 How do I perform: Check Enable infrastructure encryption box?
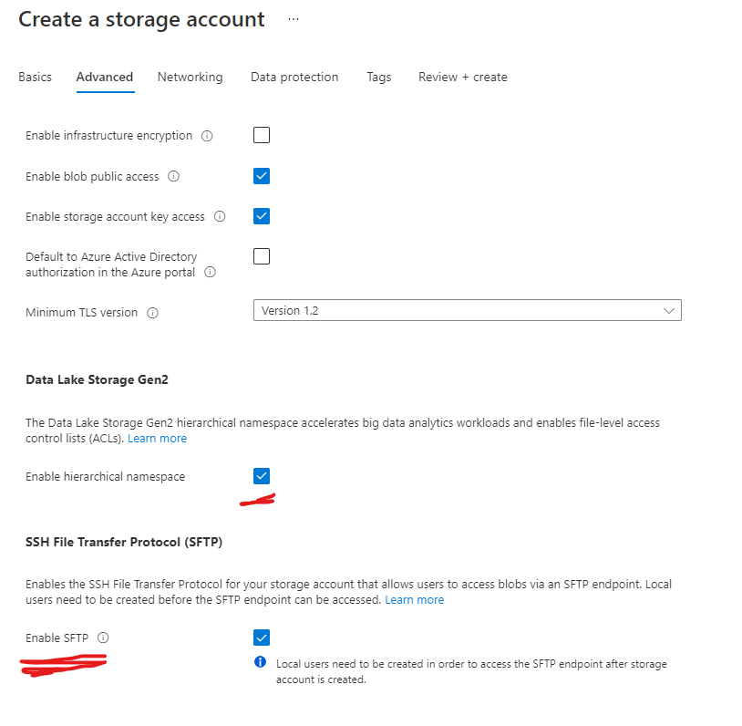(x=262, y=135)
